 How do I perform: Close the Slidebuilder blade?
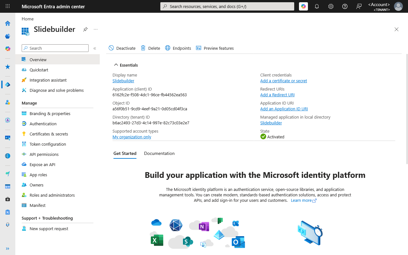click(397, 29)
